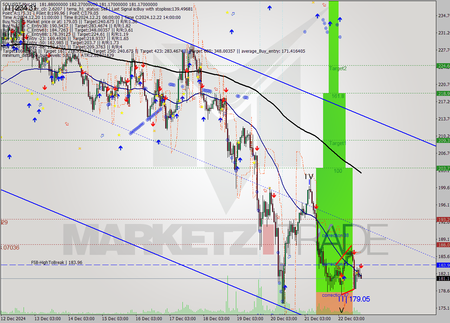Viewport: 450px width, 323px height.
Task: Click the 'Target1' label on the green zone
Action: click(337, 143)
